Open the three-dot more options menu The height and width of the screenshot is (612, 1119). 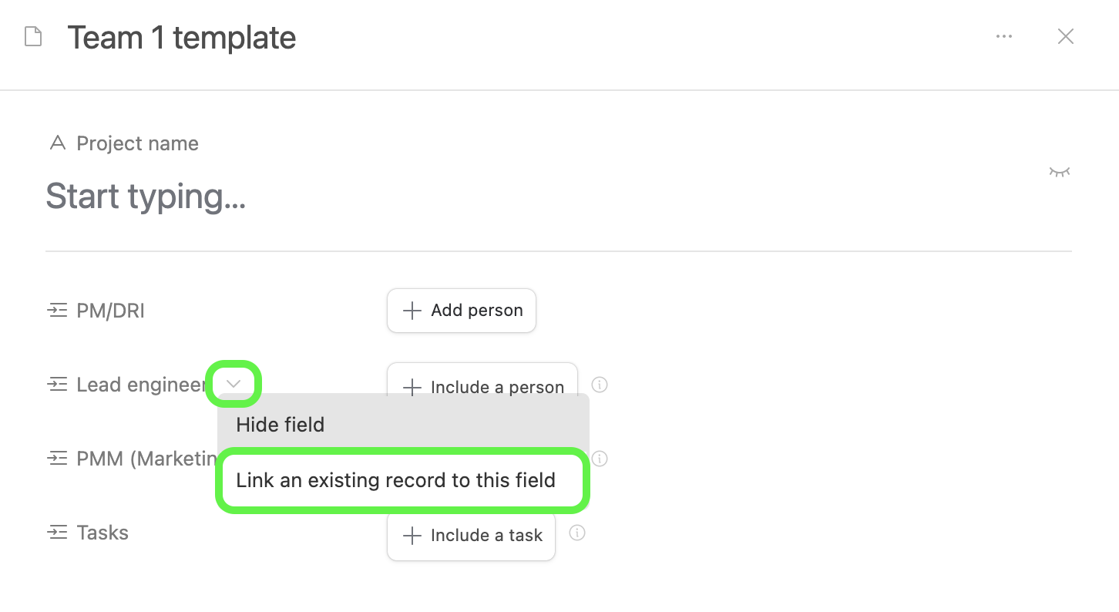[1003, 36]
